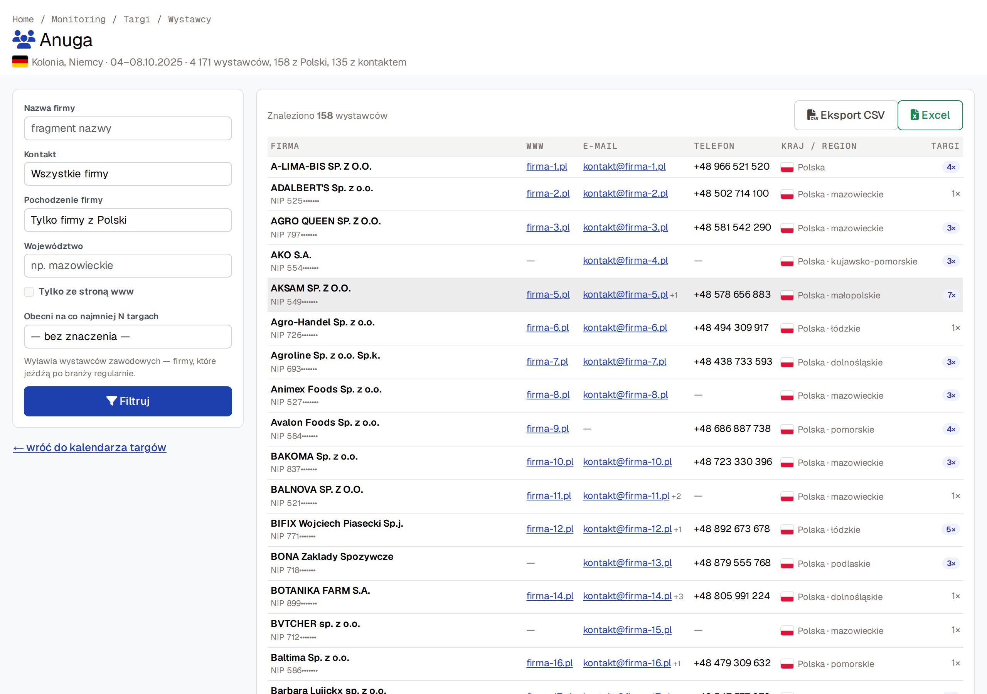Click the 'KRAJ / REGION' column header
This screenshot has width=987, height=694.
pyautogui.click(x=819, y=146)
